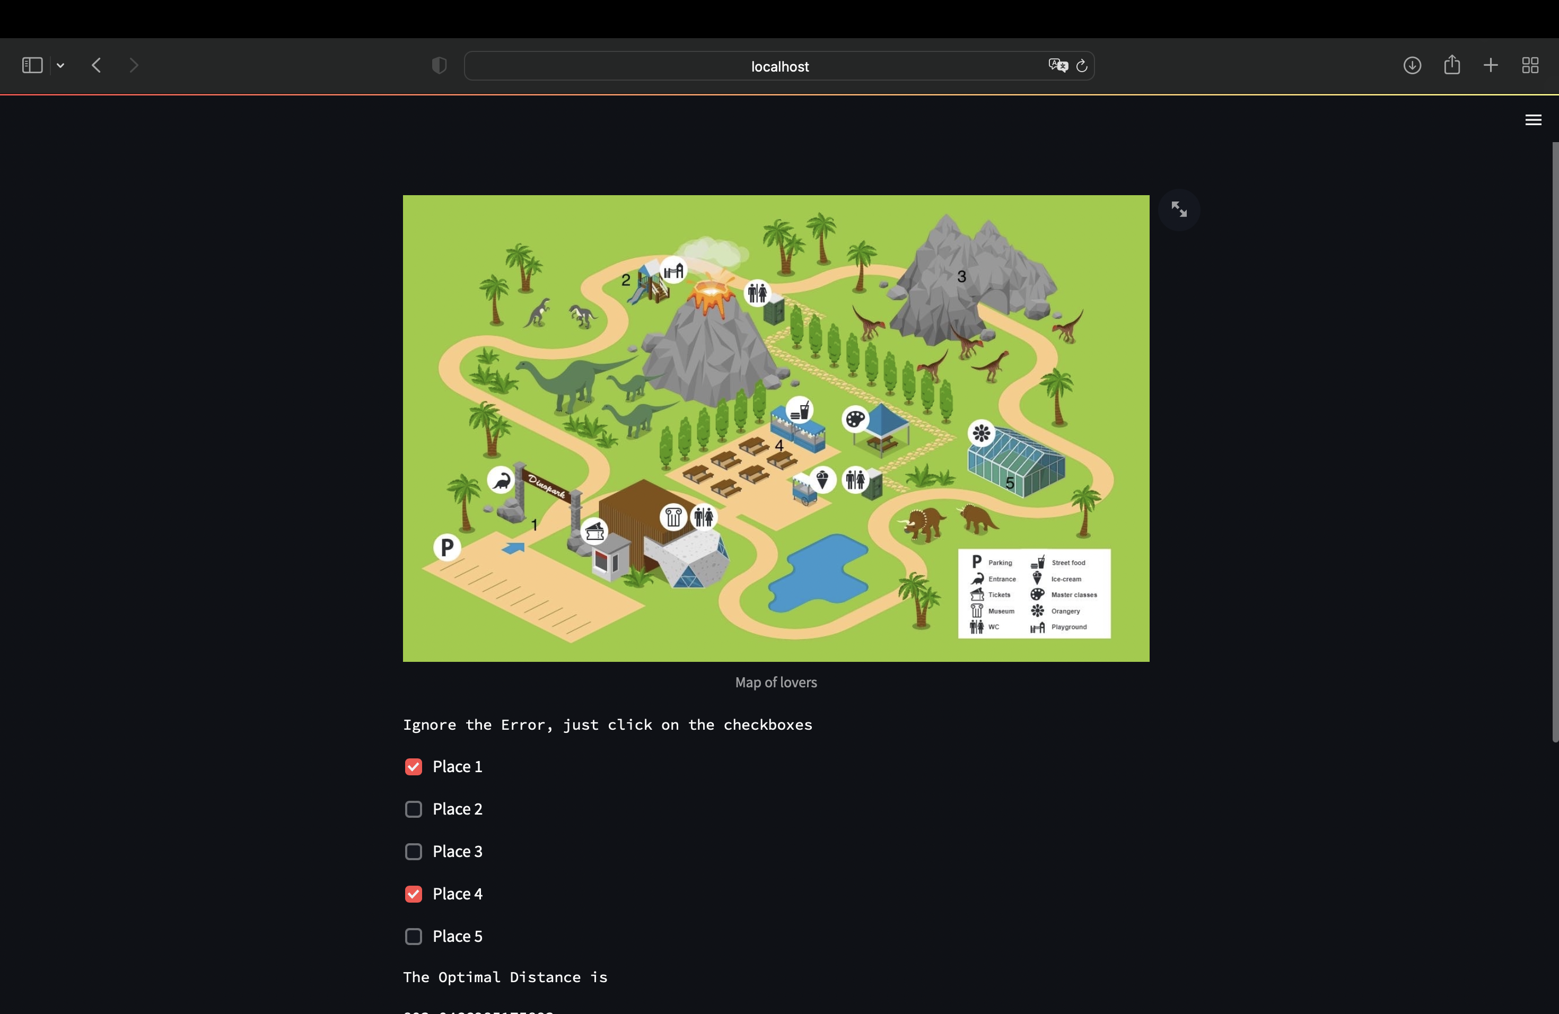Screen dimensions: 1559x1014
Task: Expand the sidebar options dropdown arrow
Action: pyautogui.click(x=60, y=66)
